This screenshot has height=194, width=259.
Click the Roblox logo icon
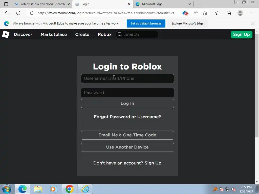point(6,34)
